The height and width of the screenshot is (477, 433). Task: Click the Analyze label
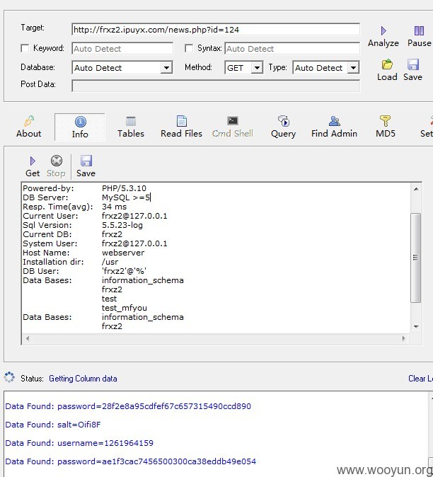383,43
